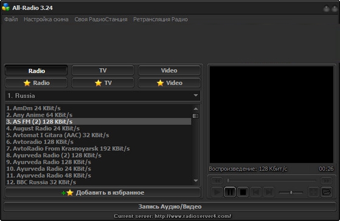Select station AS FM (2) 128 KBit/s
This screenshot has height=221, width=340.
pos(98,122)
